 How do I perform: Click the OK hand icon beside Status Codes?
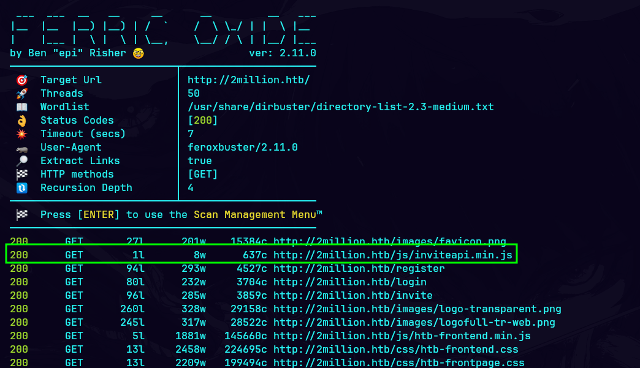click(x=21, y=121)
